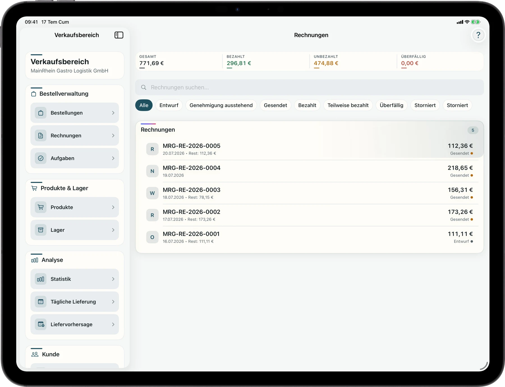Focus the Rechnungen suchen search field
The image size is (505, 387).
(309, 87)
